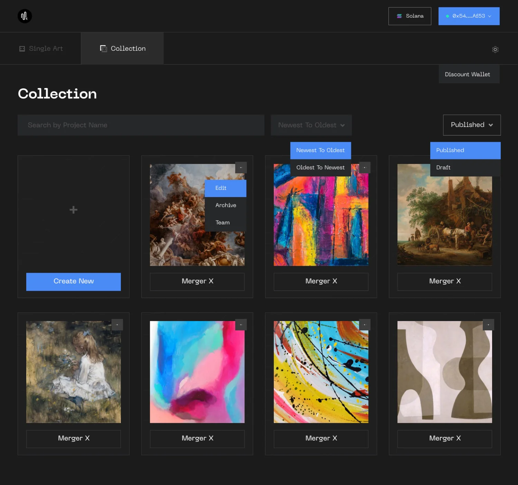Click the Discount Wallet button

coord(469,74)
